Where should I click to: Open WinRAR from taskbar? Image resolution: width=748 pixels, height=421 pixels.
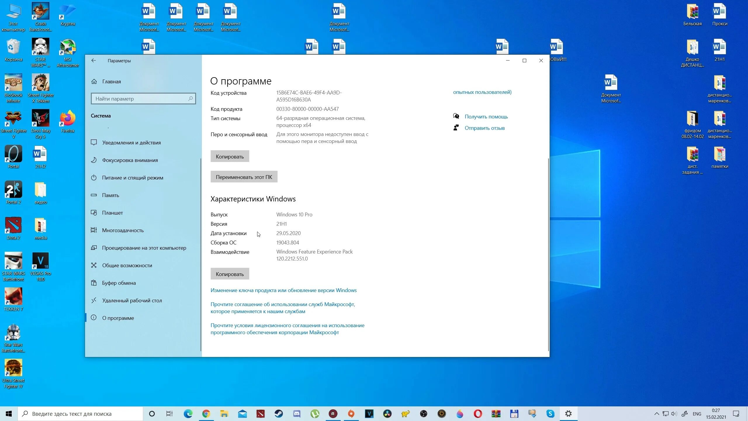point(496,414)
